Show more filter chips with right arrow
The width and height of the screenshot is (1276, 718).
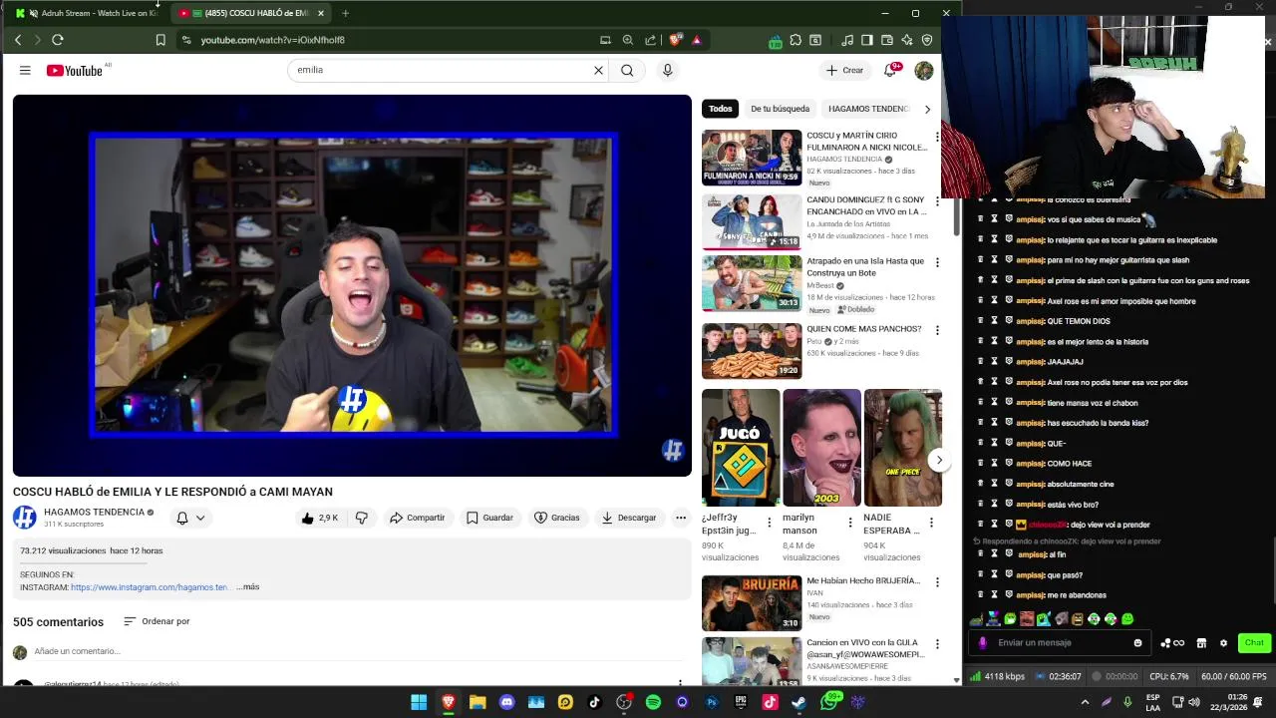pyautogui.click(x=927, y=109)
